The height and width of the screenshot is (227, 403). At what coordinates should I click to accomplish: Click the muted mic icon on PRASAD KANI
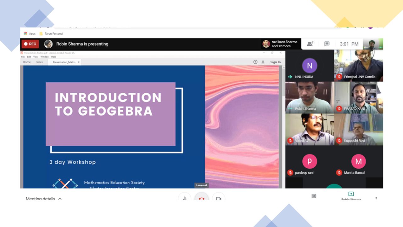[339, 108]
